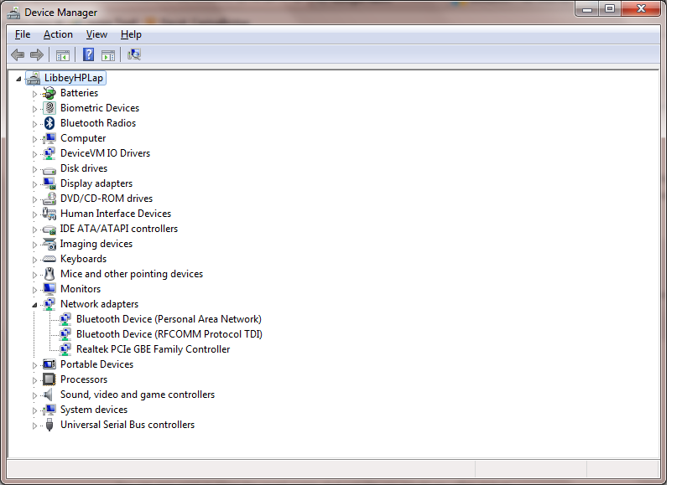This screenshot has height=485, width=687.
Task: Click Show/Hide Console Tree toolbar icon
Action: (63, 55)
